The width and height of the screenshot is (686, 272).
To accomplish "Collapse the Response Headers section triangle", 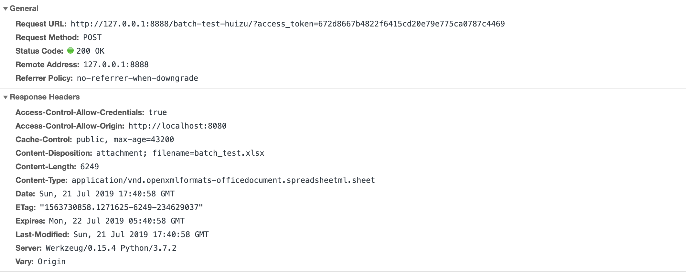I will [5, 97].
